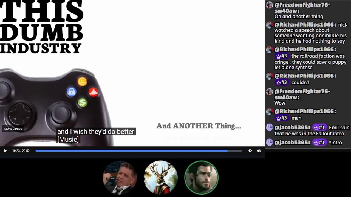This screenshot has width=351, height=197.
Task: Click the #3 badge before "couldn't"
Action: point(282,82)
